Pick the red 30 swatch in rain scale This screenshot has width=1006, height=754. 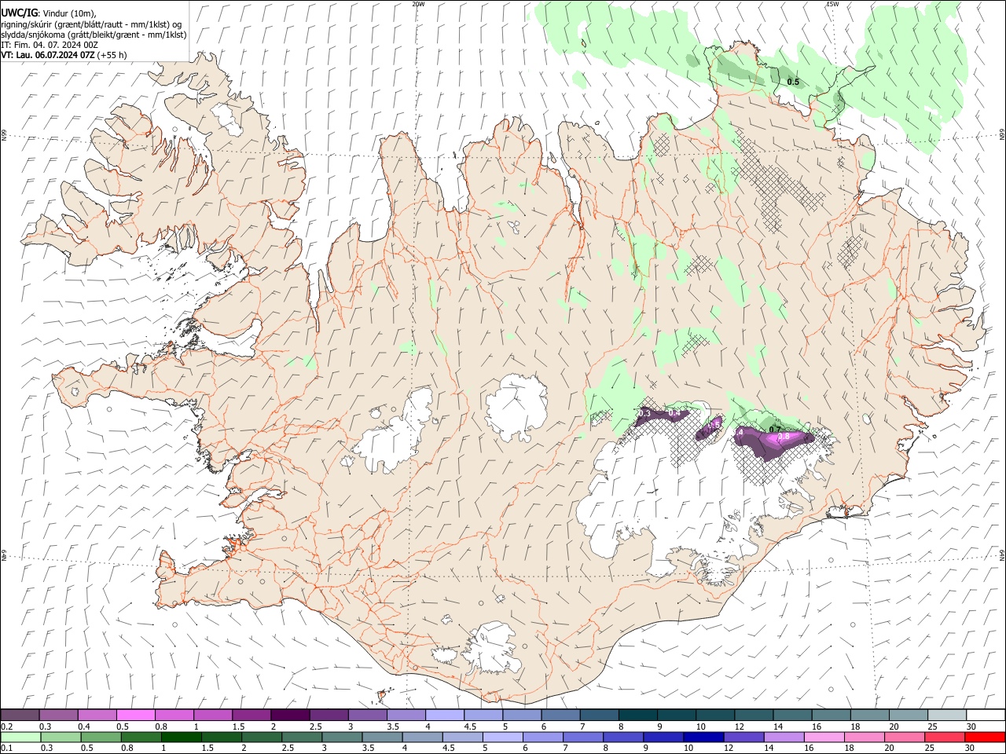point(985,737)
